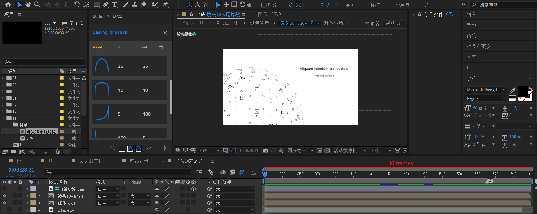Delete easing preset with trash icon
This screenshot has height=214, width=537.
pyautogui.click(x=161, y=47)
